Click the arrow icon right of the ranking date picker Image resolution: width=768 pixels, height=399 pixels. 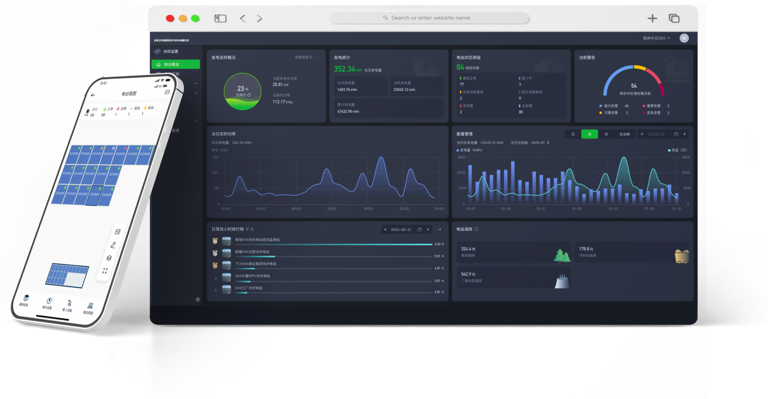tap(439, 229)
